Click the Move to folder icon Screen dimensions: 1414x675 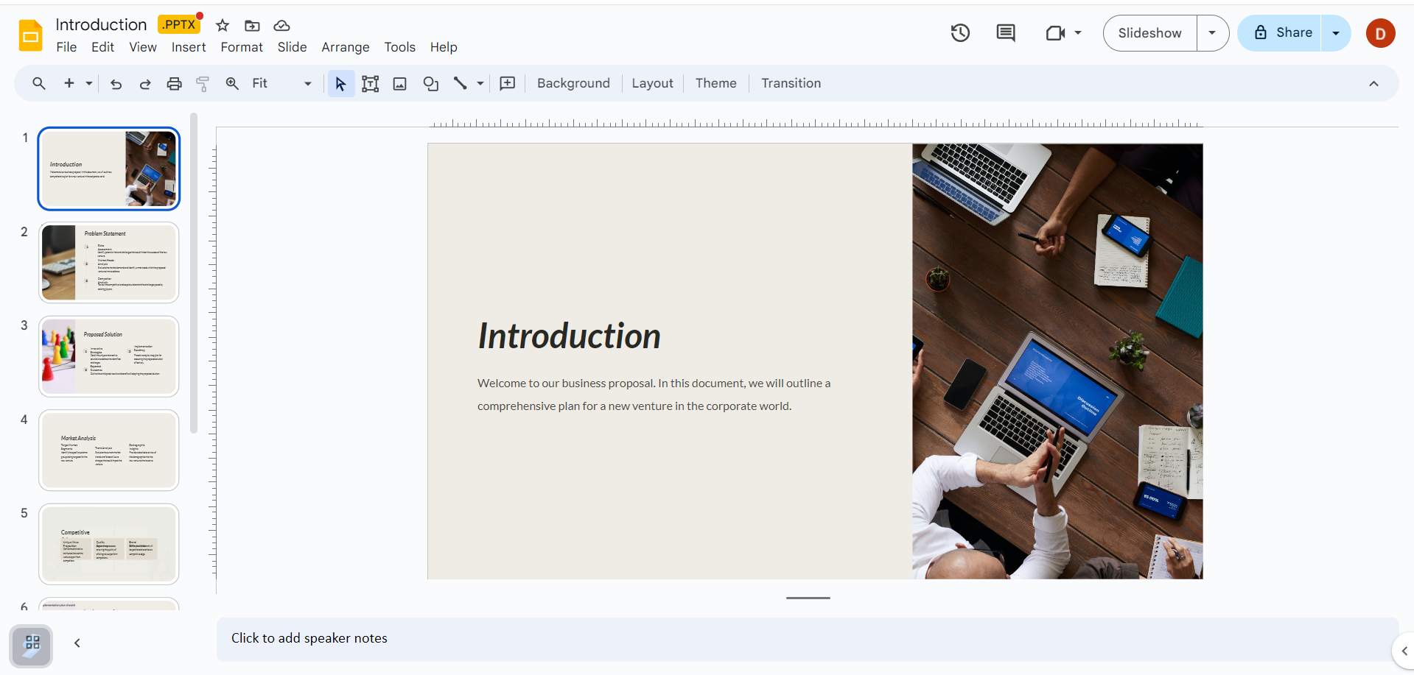[252, 26]
